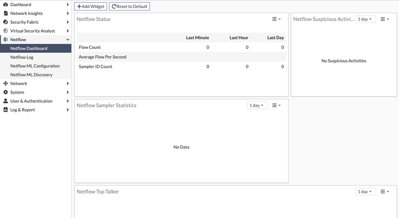This screenshot has width=399, height=218.
Task: Open time range dropdown for Netflow Sampler Statistics
Action: 257,105
